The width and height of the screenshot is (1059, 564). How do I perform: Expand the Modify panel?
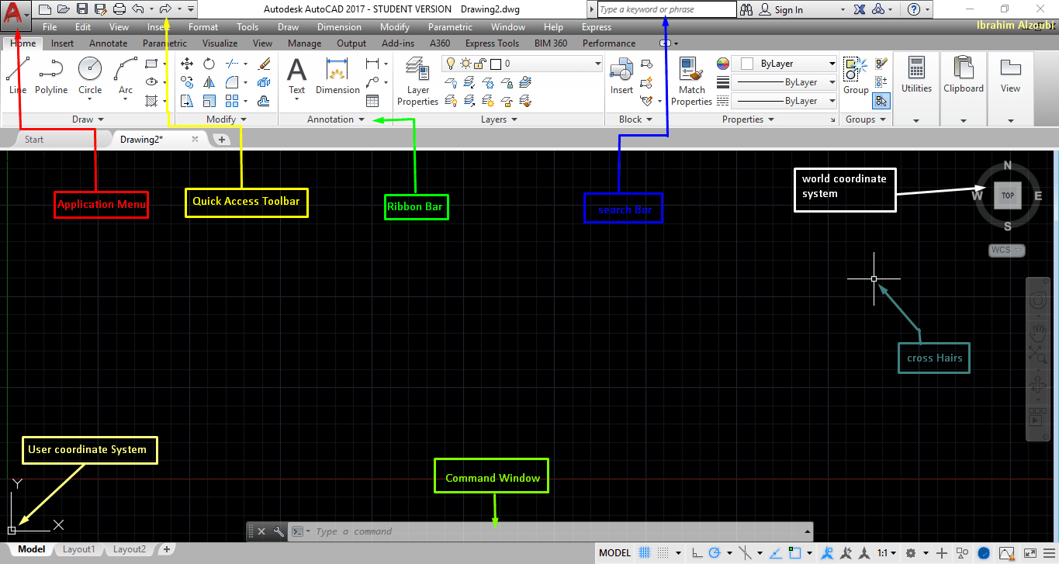(x=227, y=119)
